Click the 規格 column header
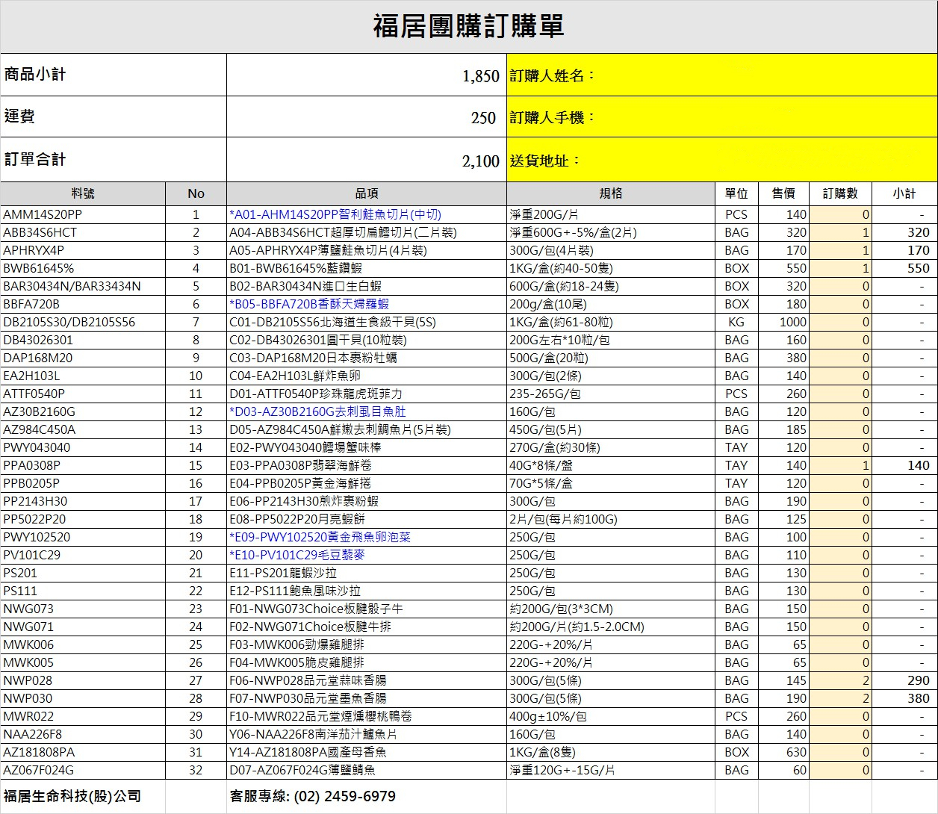 click(x=611, y=193)
